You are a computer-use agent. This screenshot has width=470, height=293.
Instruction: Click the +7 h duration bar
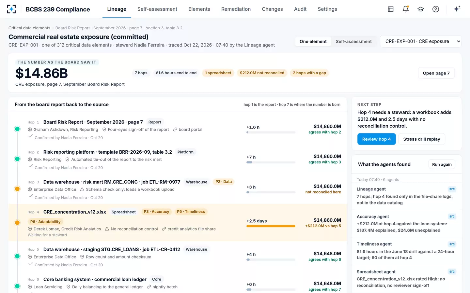[x=271, y=162]
